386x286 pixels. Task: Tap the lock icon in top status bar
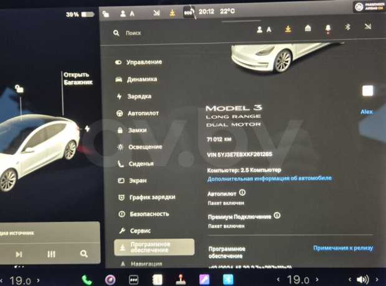point(106,14)
